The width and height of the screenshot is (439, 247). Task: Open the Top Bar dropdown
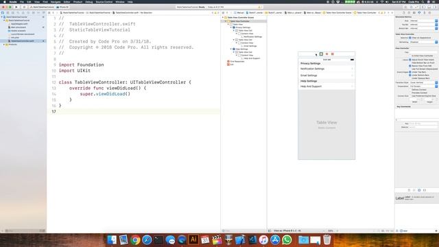423,25
